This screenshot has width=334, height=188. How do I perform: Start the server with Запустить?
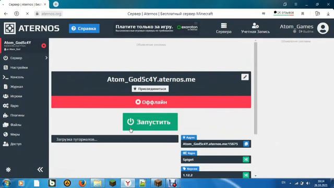coord(150,122)
